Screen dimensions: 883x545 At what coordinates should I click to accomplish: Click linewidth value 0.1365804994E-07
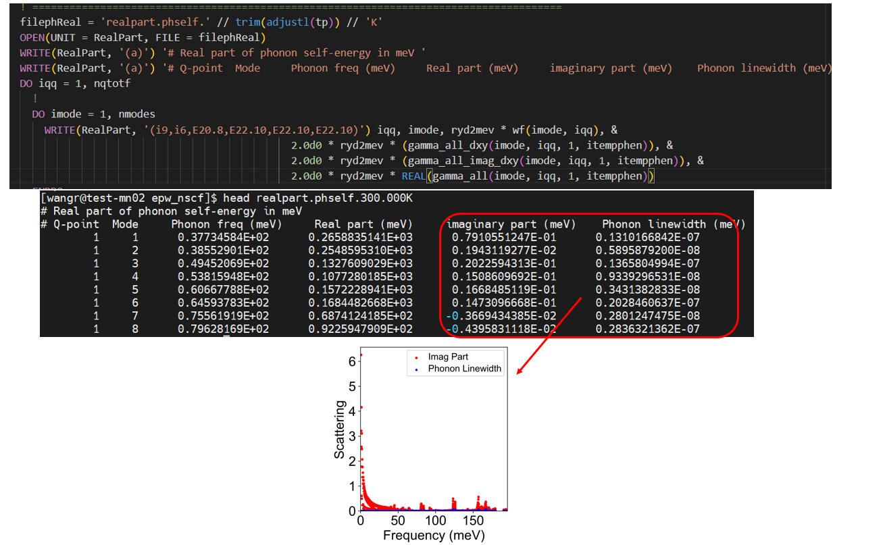tap(648, 263)
